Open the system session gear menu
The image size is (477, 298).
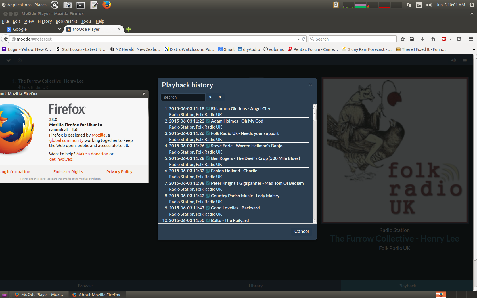click(x=472, y=5)
